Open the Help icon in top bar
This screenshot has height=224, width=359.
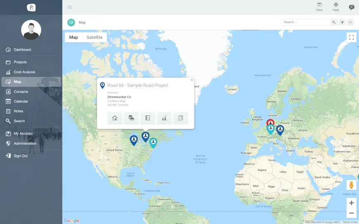pyautogui.click(x=336, y=7)
